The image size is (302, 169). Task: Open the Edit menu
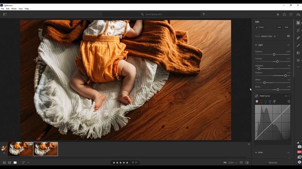tap(8, 9)
